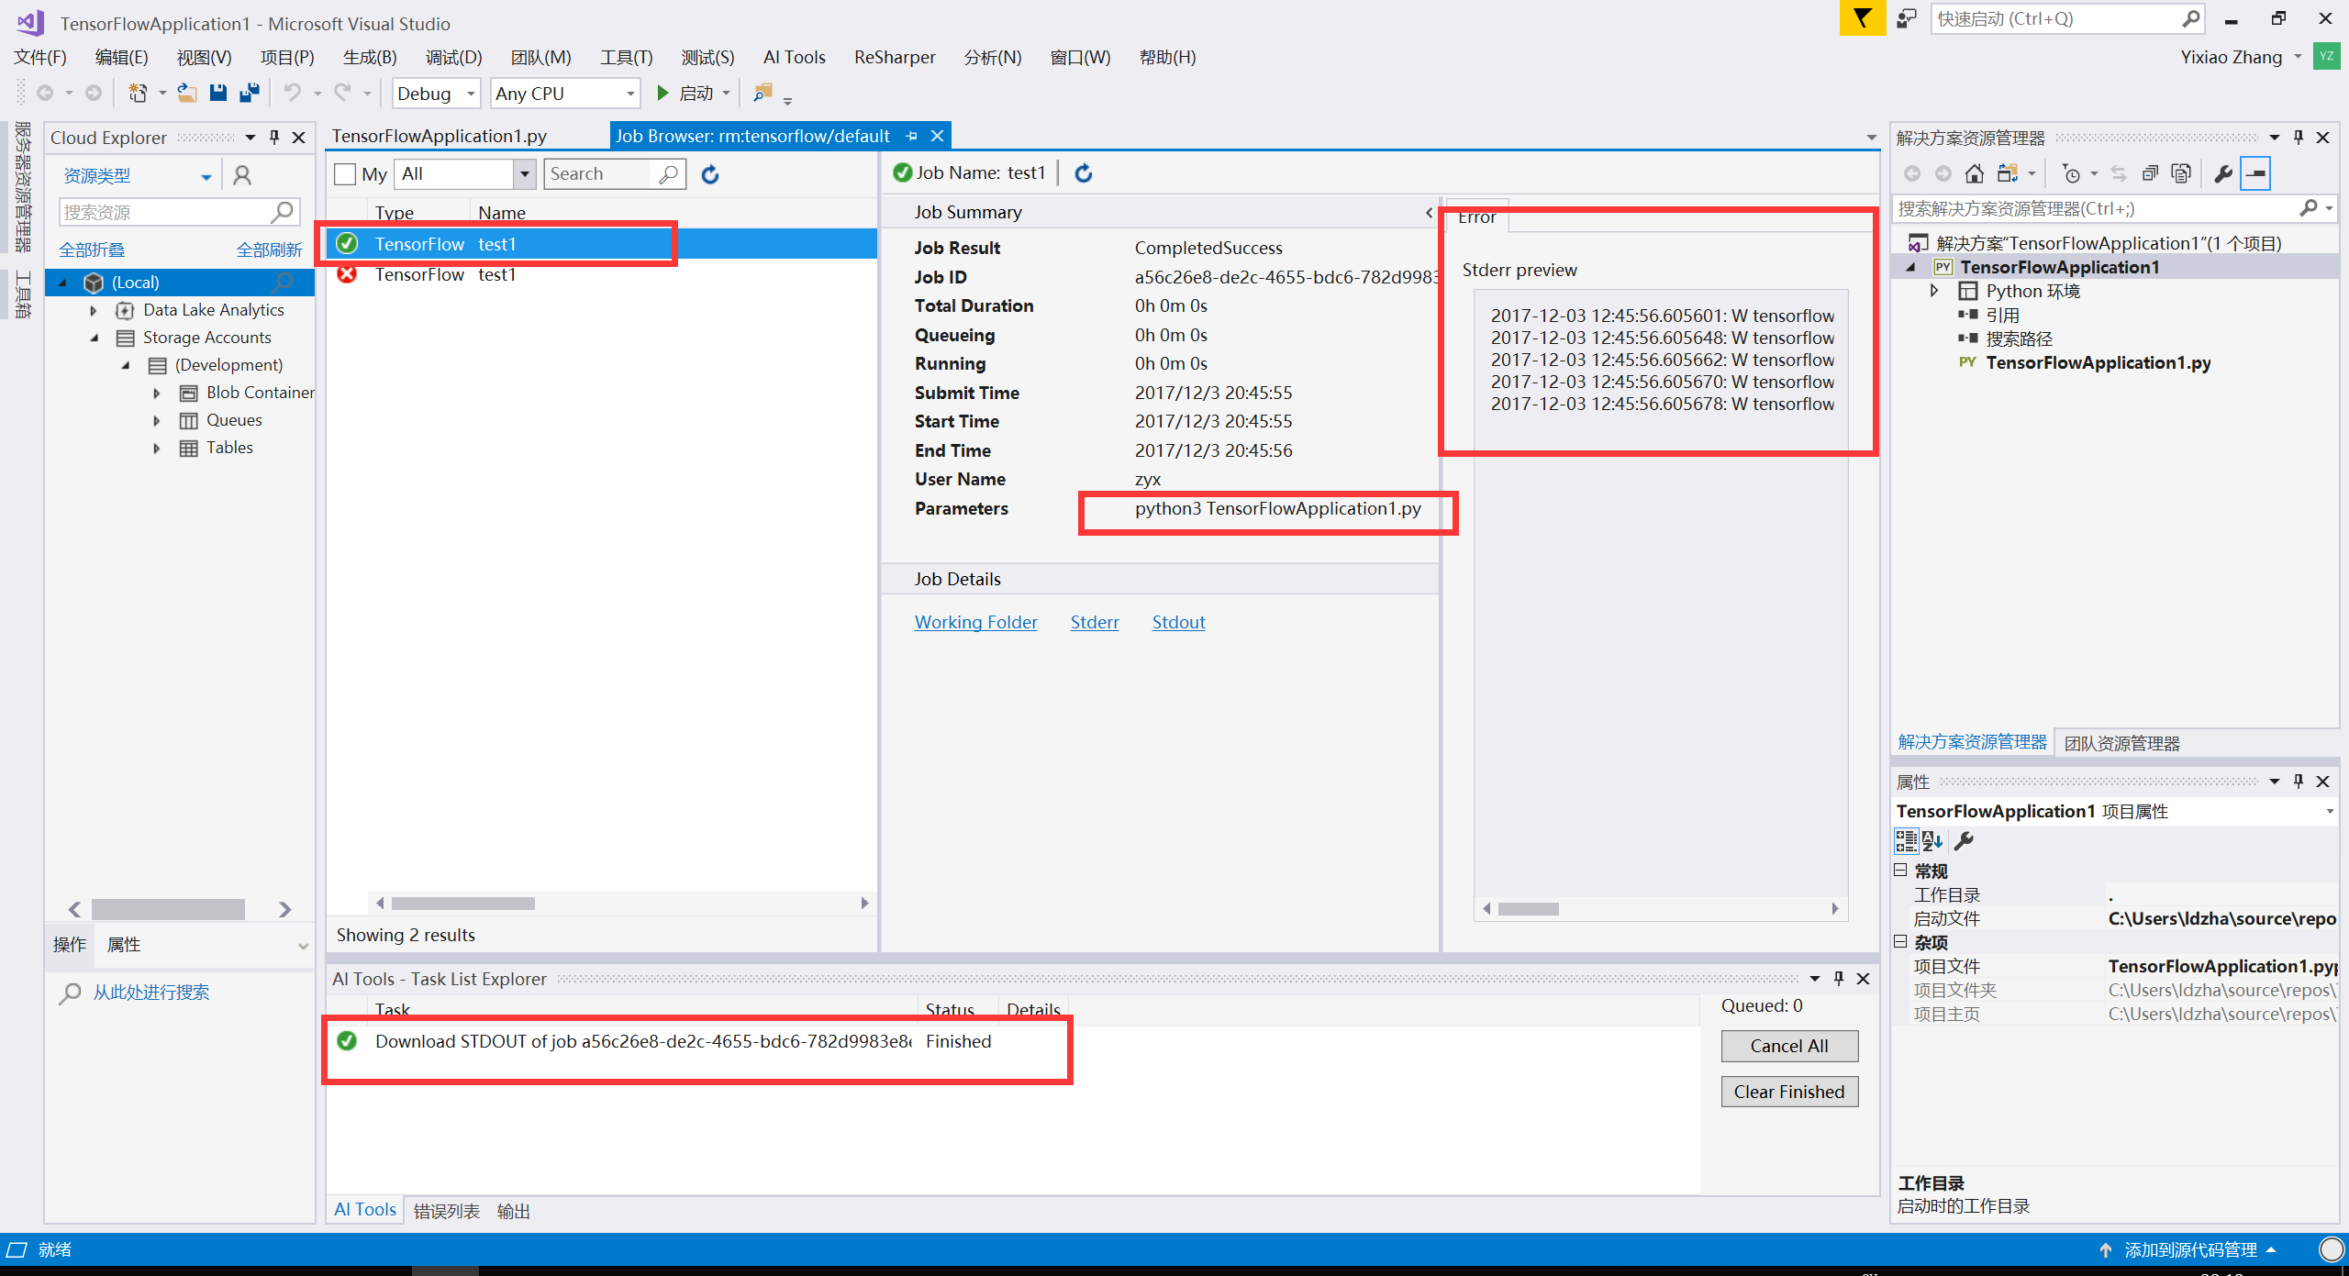Select TensorFlowApplication1.py in Solution Explorer
2349x1276 pixels.
[2098, 362]
